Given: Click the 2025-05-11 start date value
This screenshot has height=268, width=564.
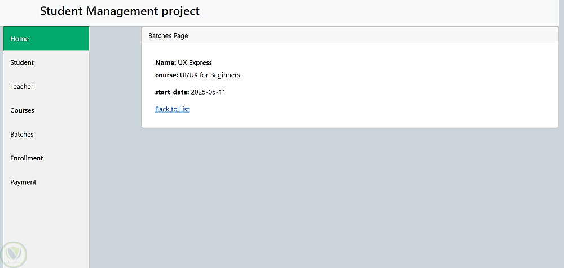Looking at the screenshot, I should click(208, 92).
